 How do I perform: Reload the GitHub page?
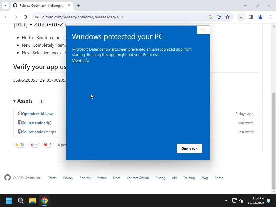click(x=25, y=17)
